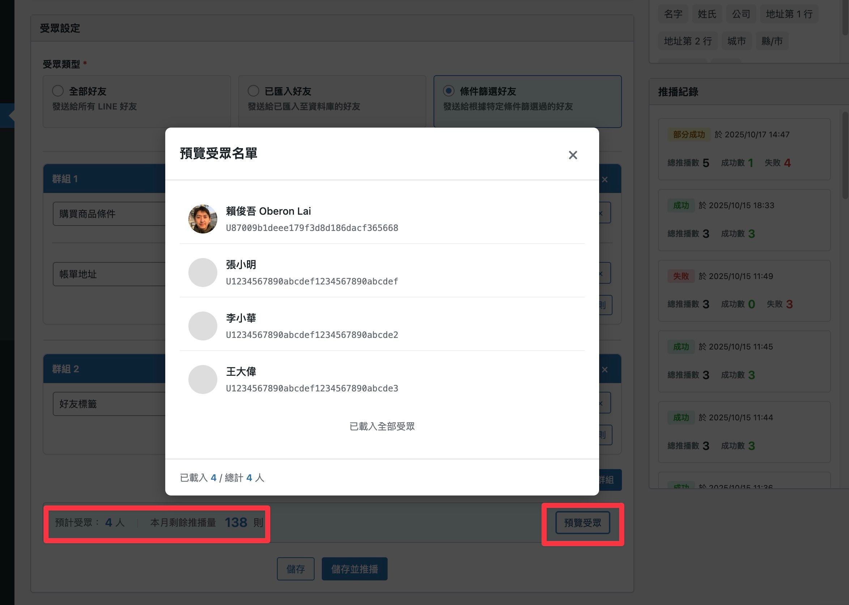Click the 預覽受眾 button
Screen dimensions: 849x605
583,523
